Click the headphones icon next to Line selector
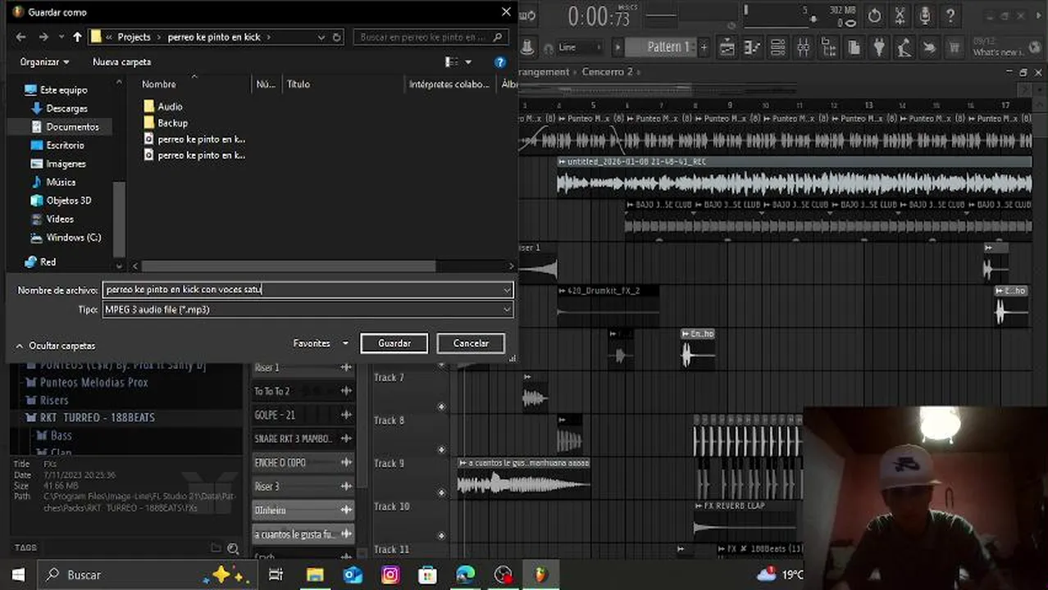 pyautogui.click(x=549, y=48)
